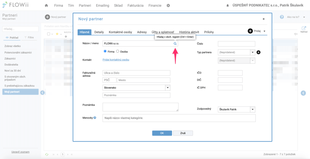This screenshot has height=159, width=310.
Task: Expand the Ako na to dropdown arrow
Action: click(x=304, y=17)
